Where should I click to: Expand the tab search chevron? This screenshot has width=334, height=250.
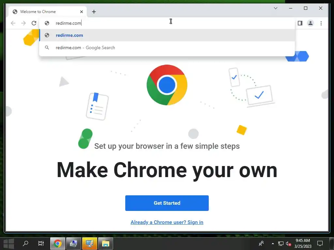point(275,8)
